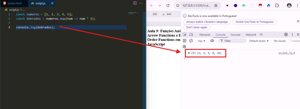Activate the DevTools inspect element icon
Image resolution: width=300 pixels, height=109 pixels.
(x=185, y=34)
